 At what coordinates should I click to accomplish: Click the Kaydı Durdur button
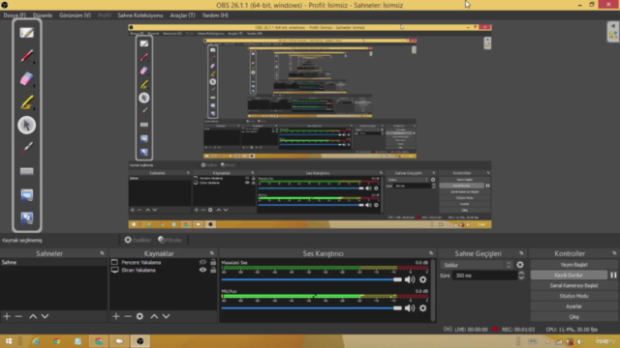[569, 275]
